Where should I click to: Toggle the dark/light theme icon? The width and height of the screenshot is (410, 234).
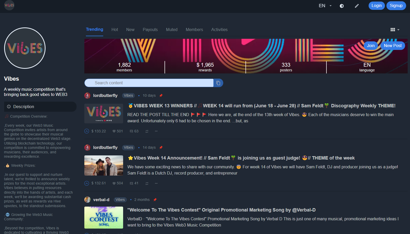pos(342,6)
